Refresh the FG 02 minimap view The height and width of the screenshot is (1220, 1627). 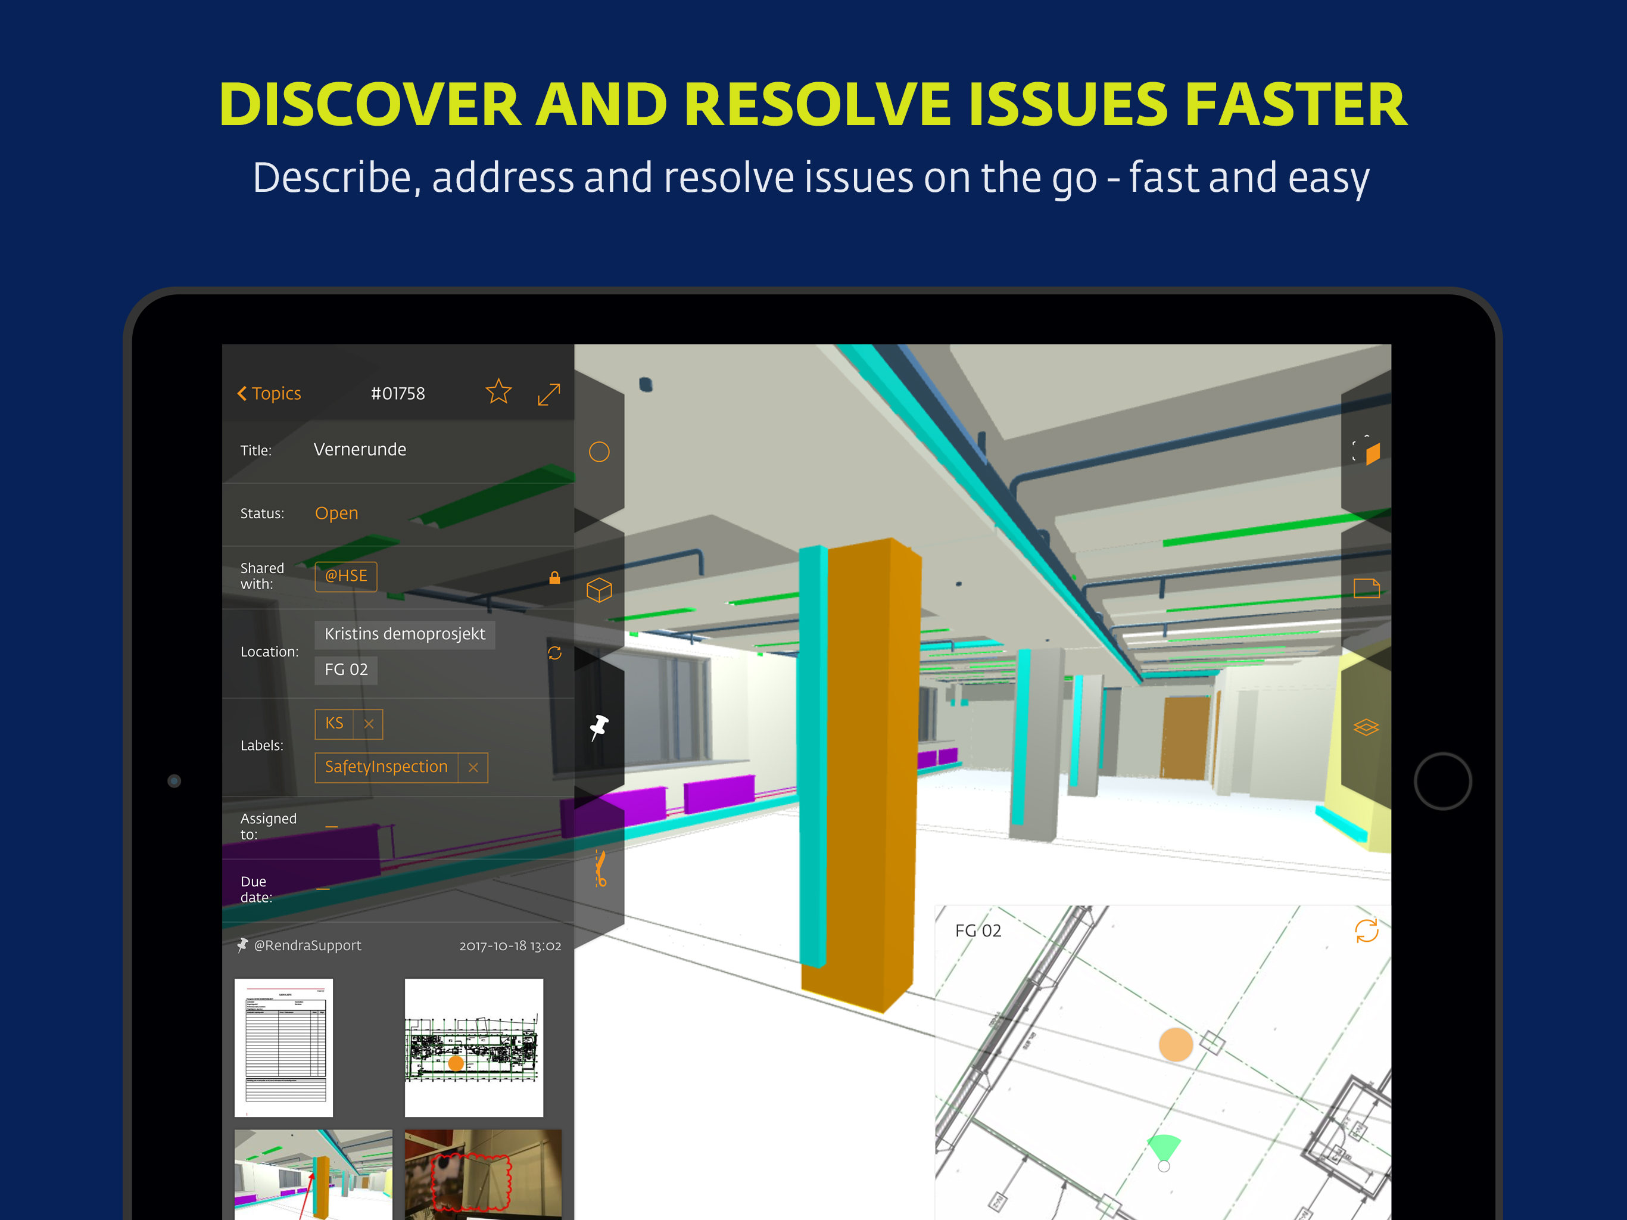pyautogui.click(x=1366, y=931)
